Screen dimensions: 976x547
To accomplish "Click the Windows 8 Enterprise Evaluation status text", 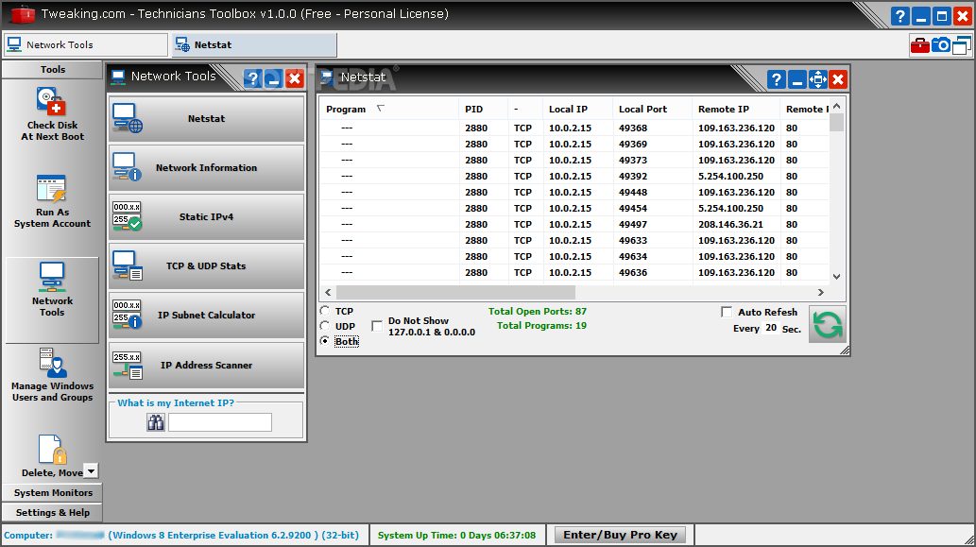I will pos(233,535).
